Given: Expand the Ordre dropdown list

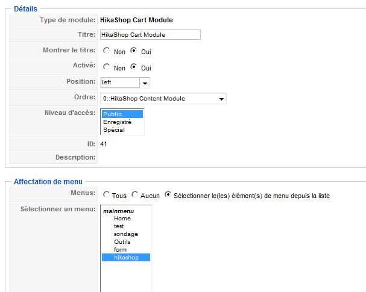Looking at the screenshot, I should [x=221, y=98].
